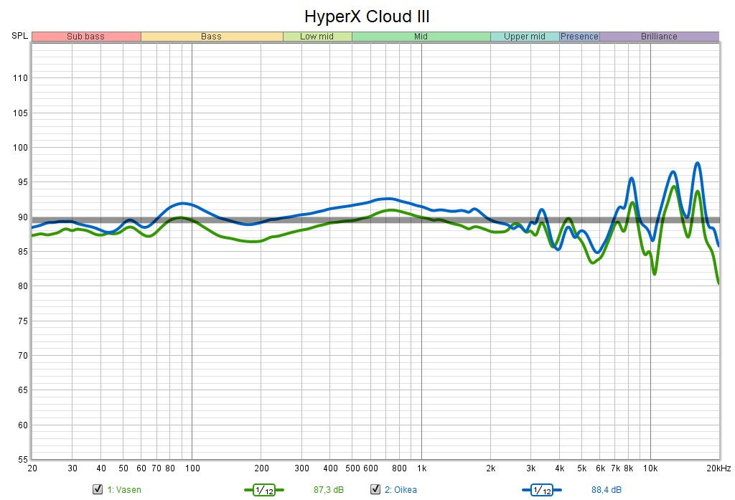Click the 100 frequency axis label
Screen dimensions: 735x500
point(192,468)
